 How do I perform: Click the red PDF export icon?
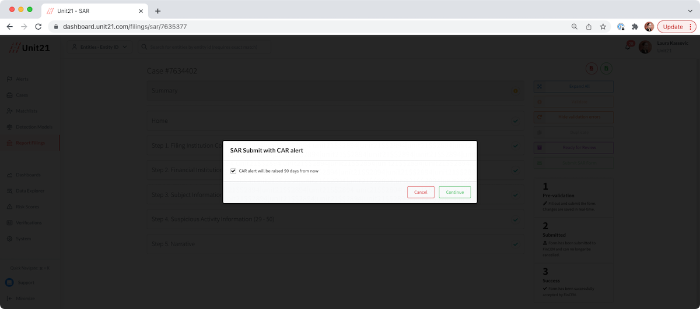pyautogui.click(x=591, y=69)
